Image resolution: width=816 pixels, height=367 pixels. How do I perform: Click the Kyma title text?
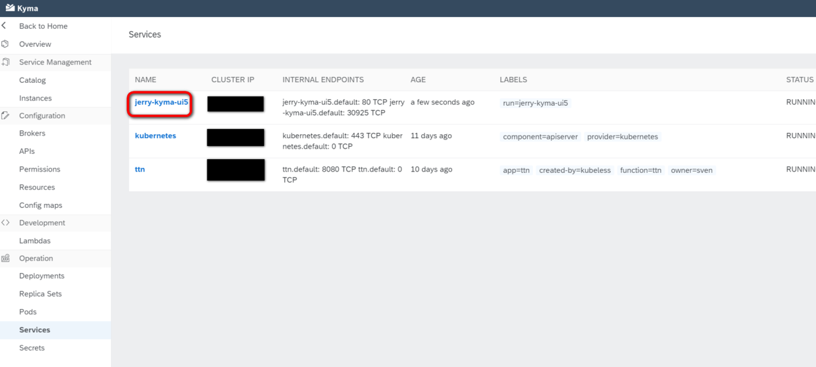tap(28, 9)
